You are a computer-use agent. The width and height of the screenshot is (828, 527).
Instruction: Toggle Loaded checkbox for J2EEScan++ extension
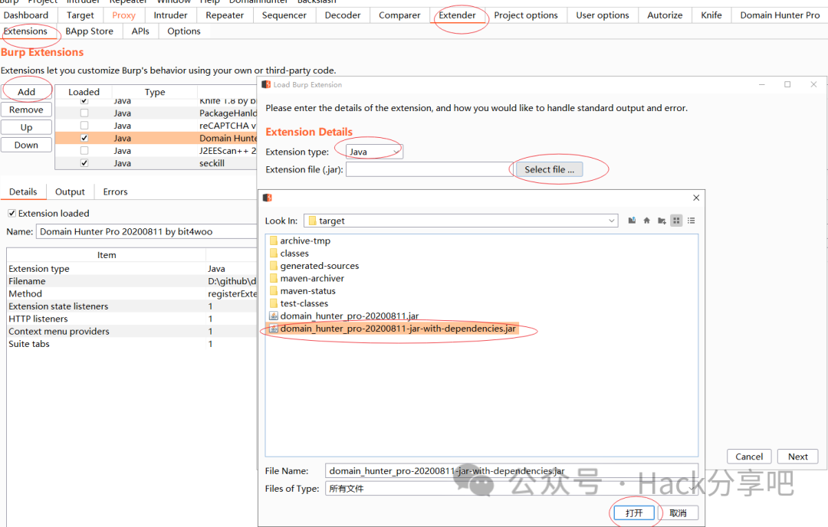[x=84, y=150]
